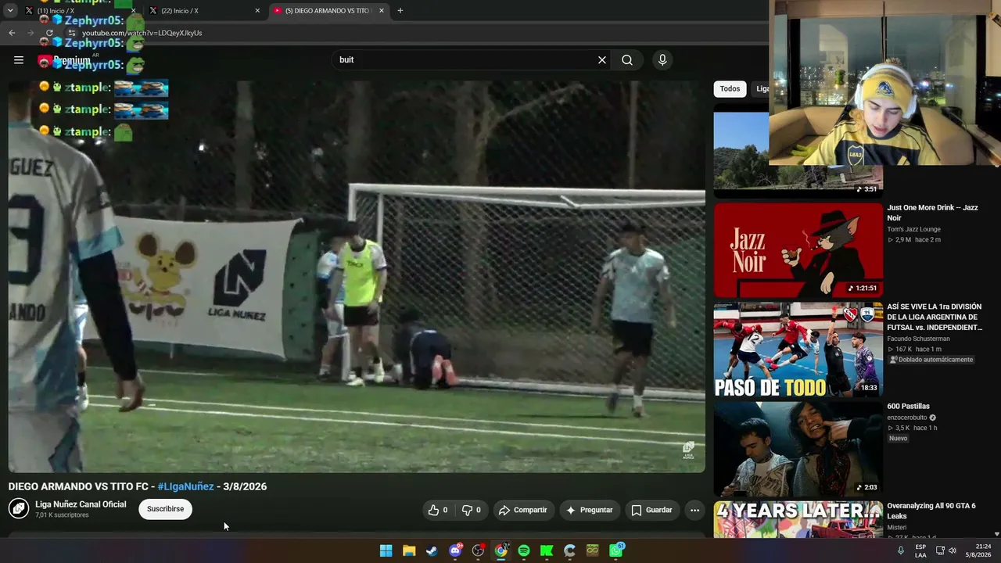Open the volume tray icon
Image resolution: width=1001 pixels, height=563 pixels.
click(x=953, y=550)
